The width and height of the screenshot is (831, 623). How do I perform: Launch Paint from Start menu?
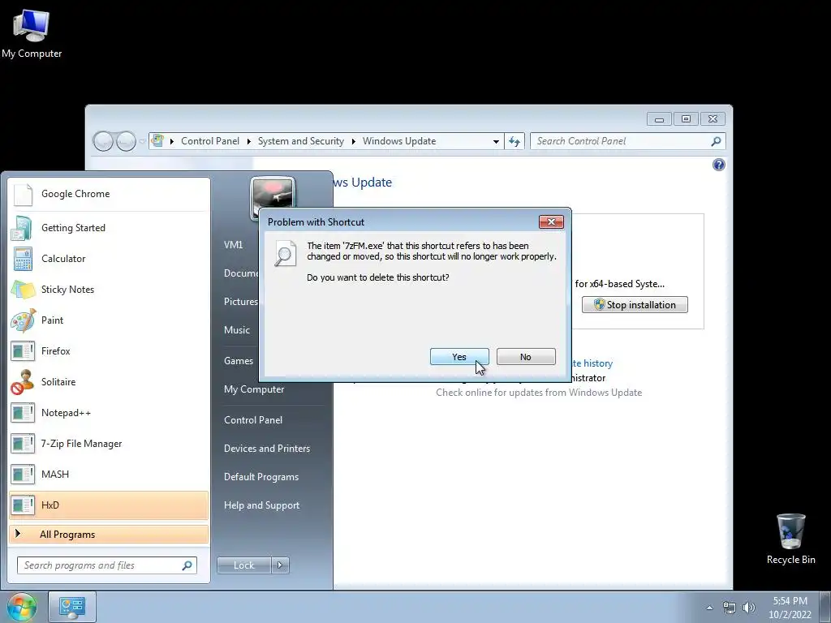(x=109, y=320)
